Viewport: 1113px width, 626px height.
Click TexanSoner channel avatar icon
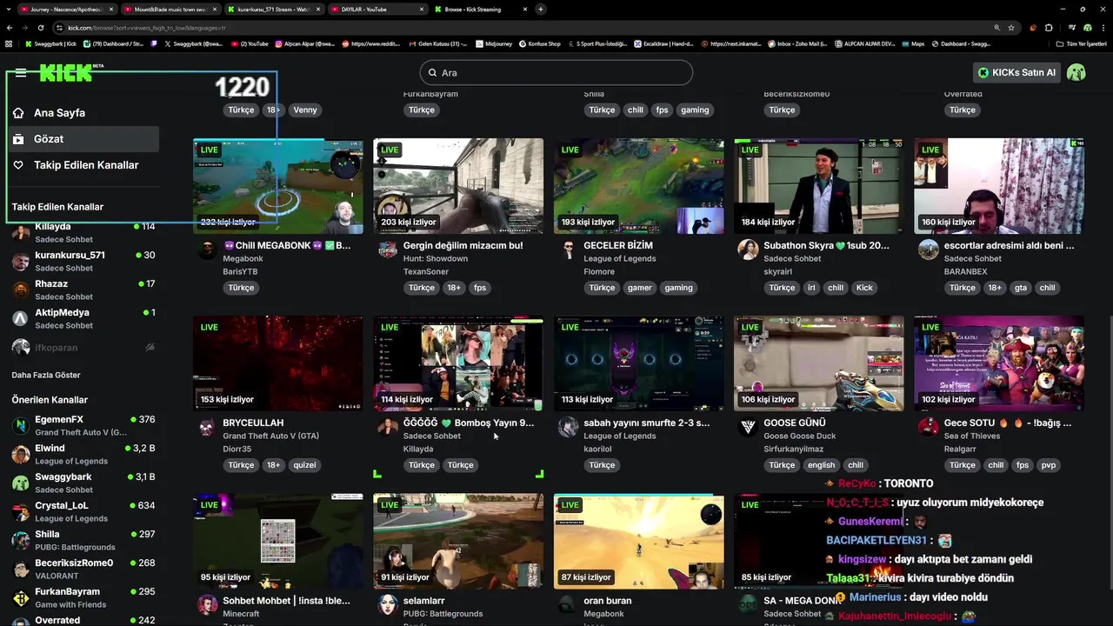tap(388, 250)
